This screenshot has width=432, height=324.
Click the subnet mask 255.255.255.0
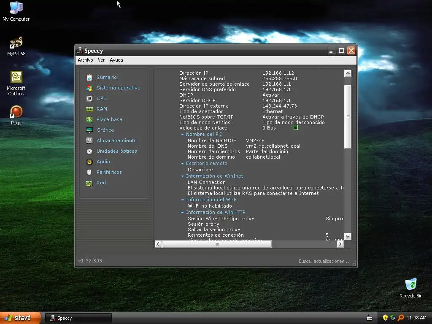point(280,78)
